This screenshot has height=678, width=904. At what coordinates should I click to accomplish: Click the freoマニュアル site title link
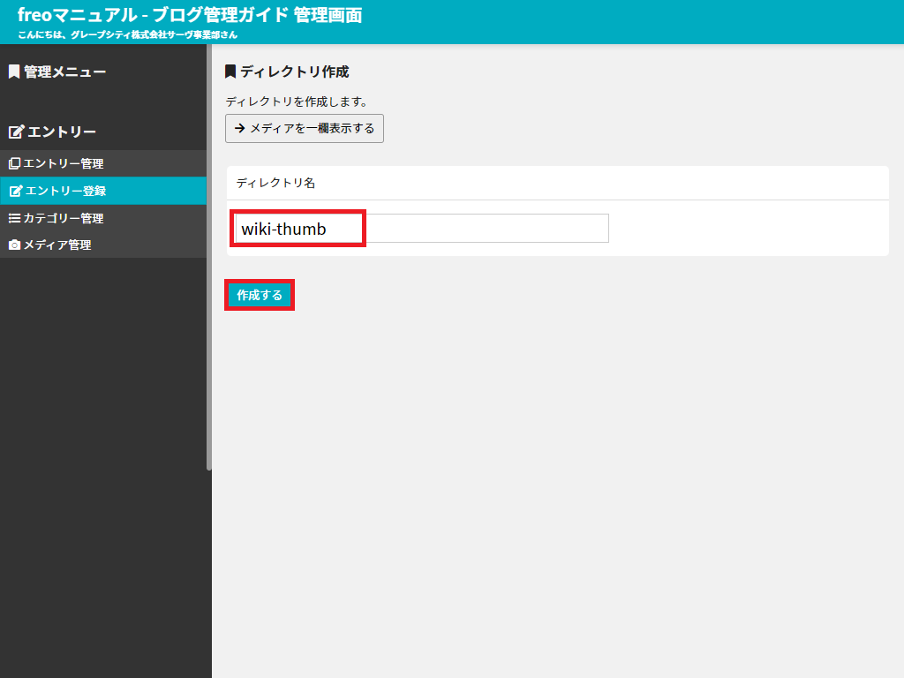pyautogui.click(x=190, y=15)
